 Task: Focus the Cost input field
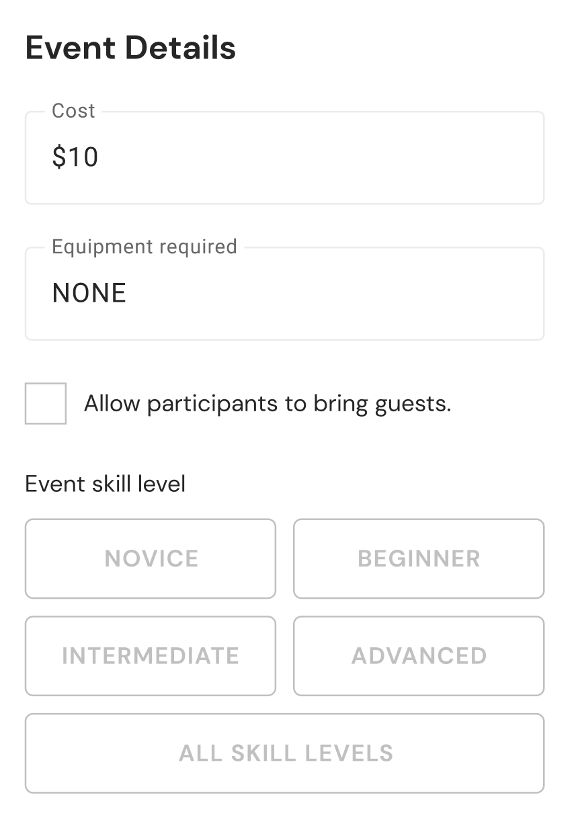tap(284, 158)
